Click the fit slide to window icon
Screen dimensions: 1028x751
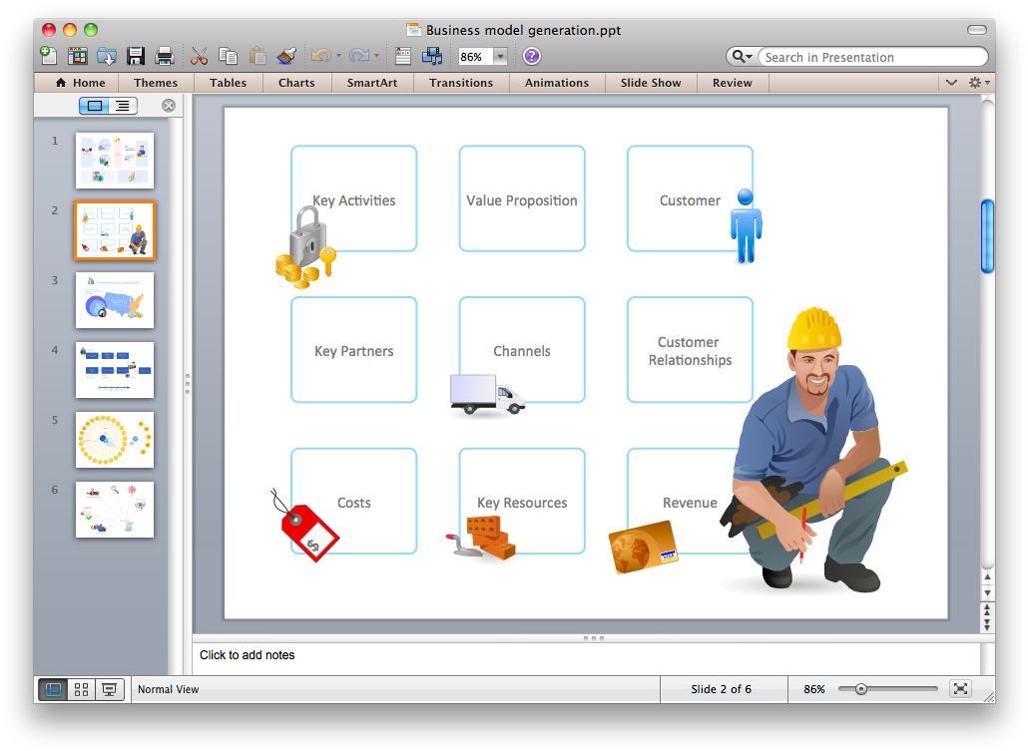tap(960, 689)
